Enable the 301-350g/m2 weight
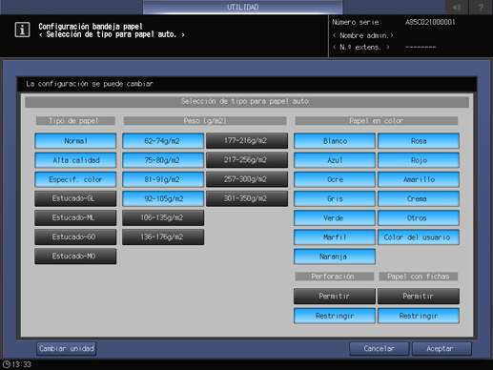 247,198
